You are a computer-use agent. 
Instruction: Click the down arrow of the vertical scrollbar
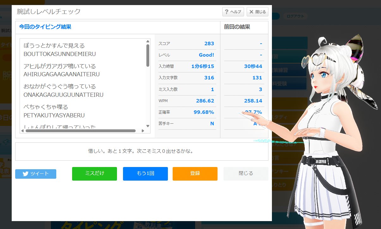point(148,126)
